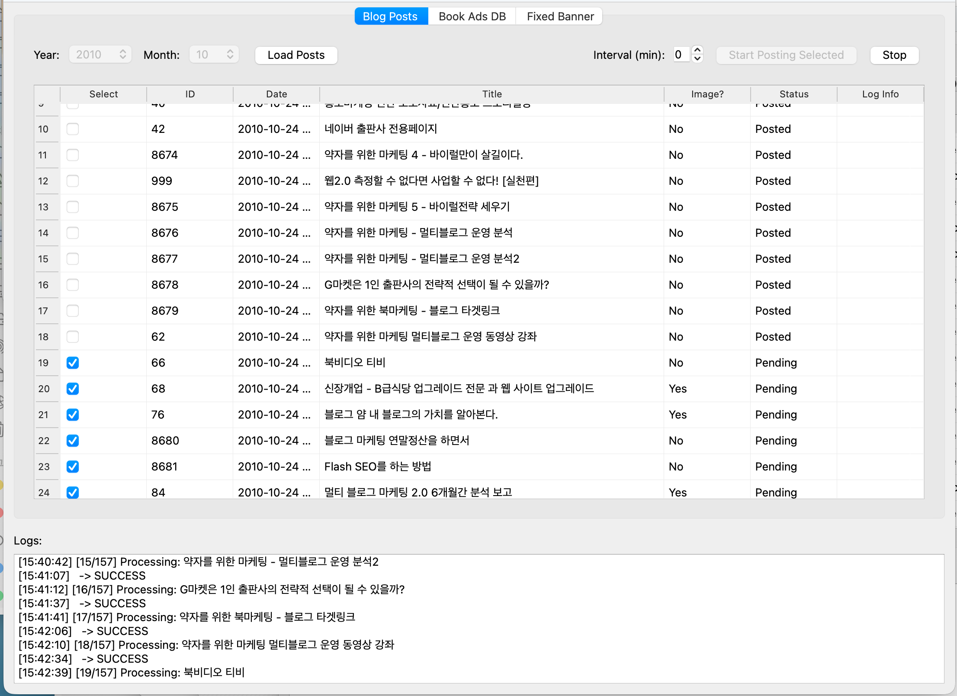This screenshot has height=696, width=957.
Task: Open the Year 2010 dropdown
Action: (x=100, y=55)
